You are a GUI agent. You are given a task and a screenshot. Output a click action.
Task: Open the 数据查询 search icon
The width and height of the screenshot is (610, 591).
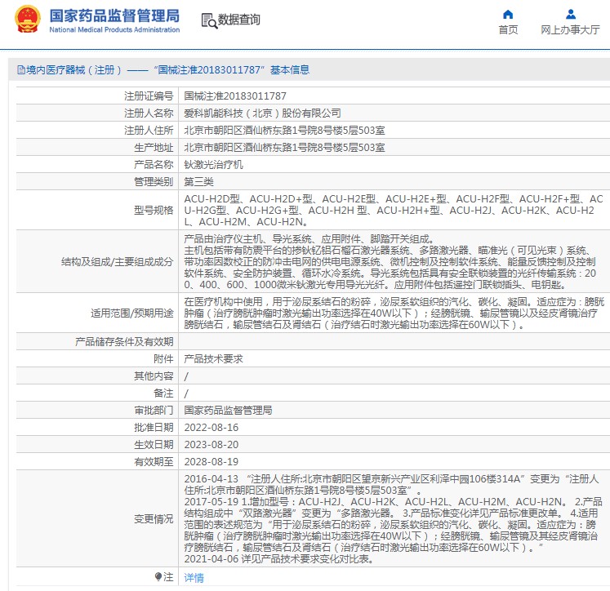pyautogui.click(x=209, y=20)
